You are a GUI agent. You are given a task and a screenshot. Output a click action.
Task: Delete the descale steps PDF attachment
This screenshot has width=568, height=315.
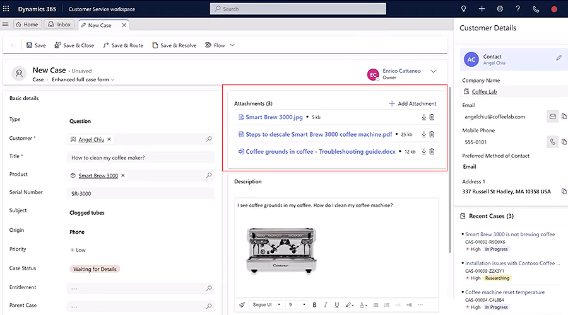point(432,134)
